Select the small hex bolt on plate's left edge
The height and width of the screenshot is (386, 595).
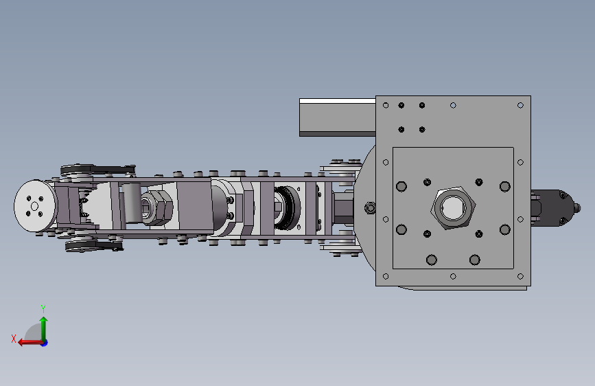click(x=370, y=208)
